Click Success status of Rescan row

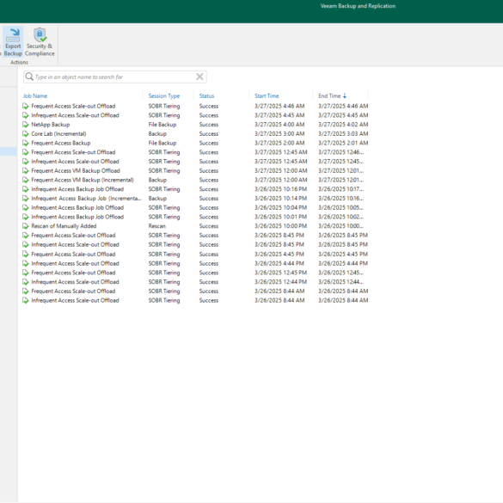tap(209, 226)
